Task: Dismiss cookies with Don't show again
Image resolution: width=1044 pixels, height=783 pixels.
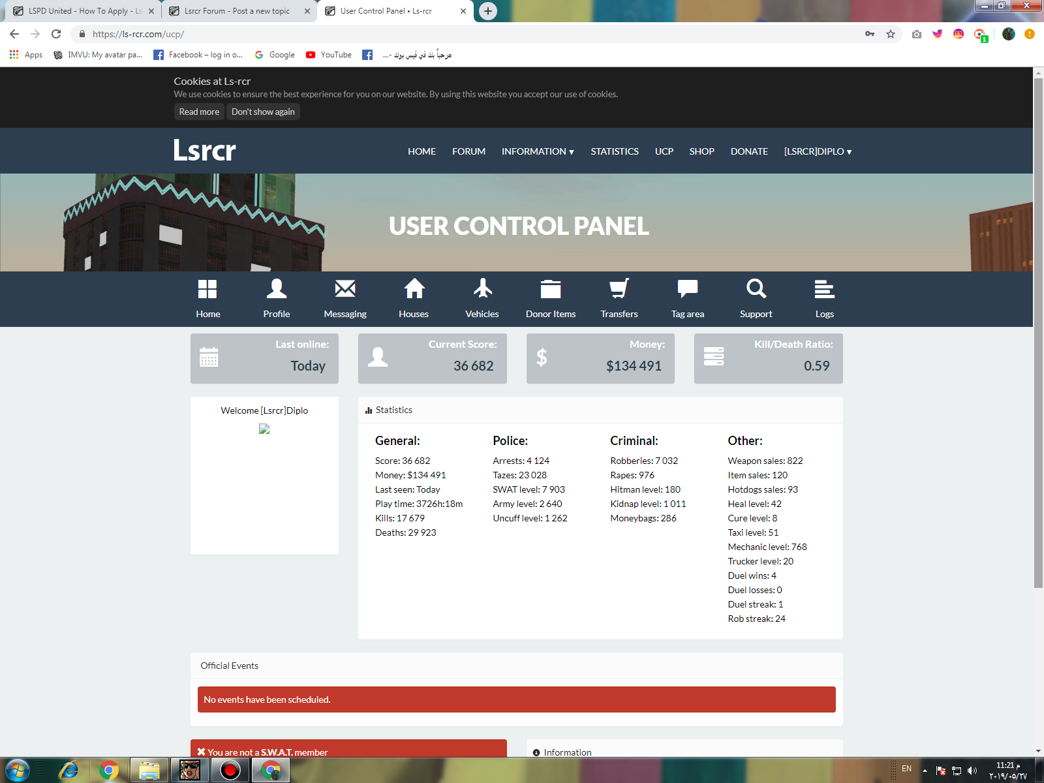Action: pos(263,112)
